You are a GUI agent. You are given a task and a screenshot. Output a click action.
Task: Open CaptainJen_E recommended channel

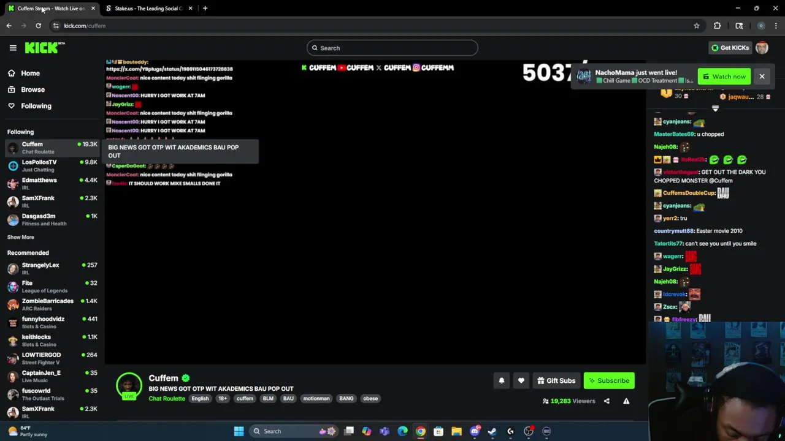click(x=52, y=376)
